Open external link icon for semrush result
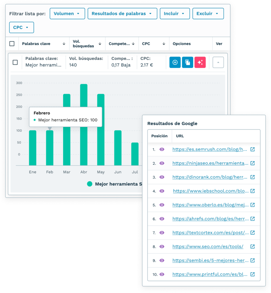 pyautogui.click(x=252, y=149)
